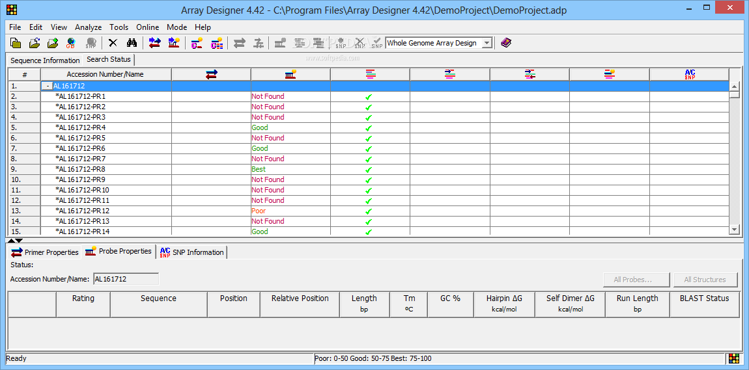
Task: Click the table scrollbar down arrow
Action: point(735,230)
